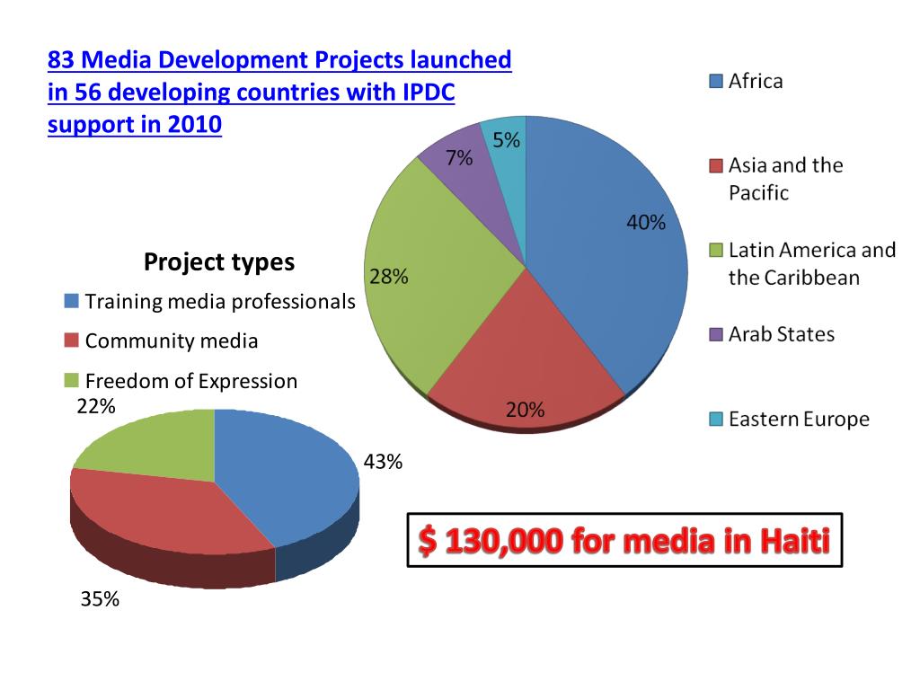
Task: Select the 'Africa' legend label
Action: (x=756, y=81)
